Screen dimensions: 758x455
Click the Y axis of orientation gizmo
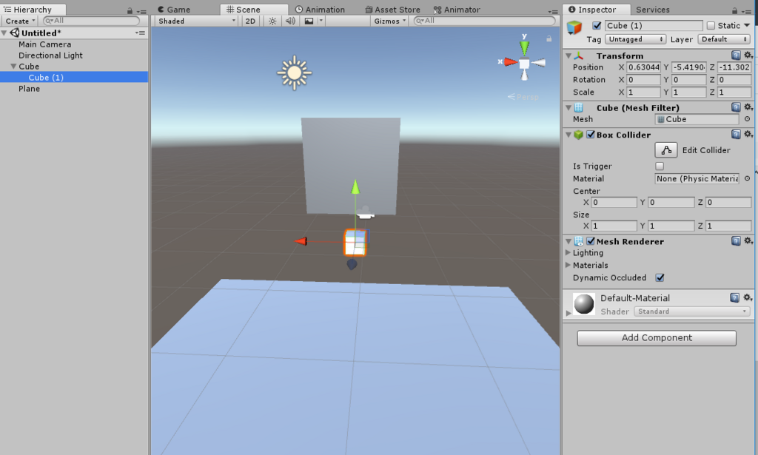[x=524, y=47]
